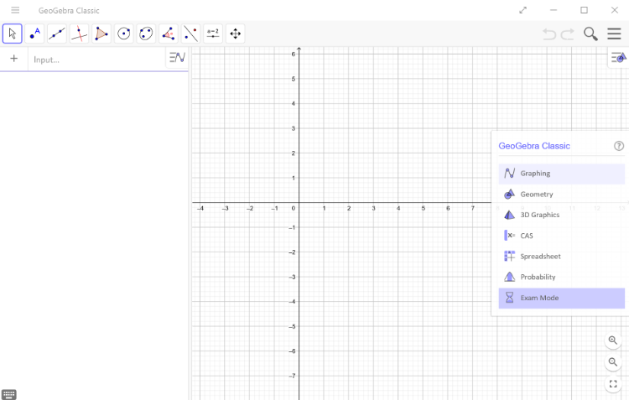Choose the CAS perspective
The width and height of the screenshot is (629, 400).
(x=562, y=236)
